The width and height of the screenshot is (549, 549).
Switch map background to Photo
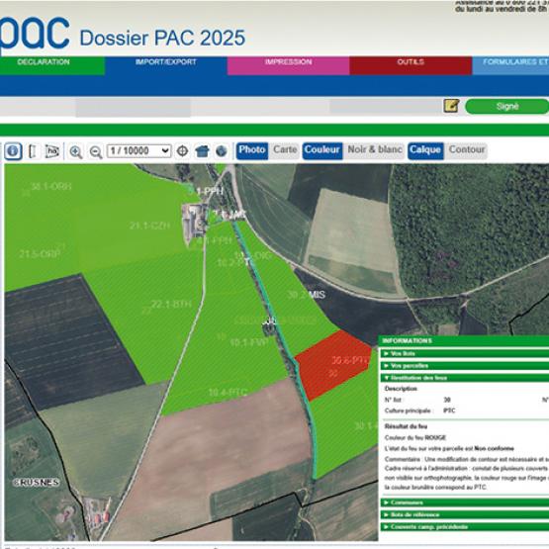(252, 150)
